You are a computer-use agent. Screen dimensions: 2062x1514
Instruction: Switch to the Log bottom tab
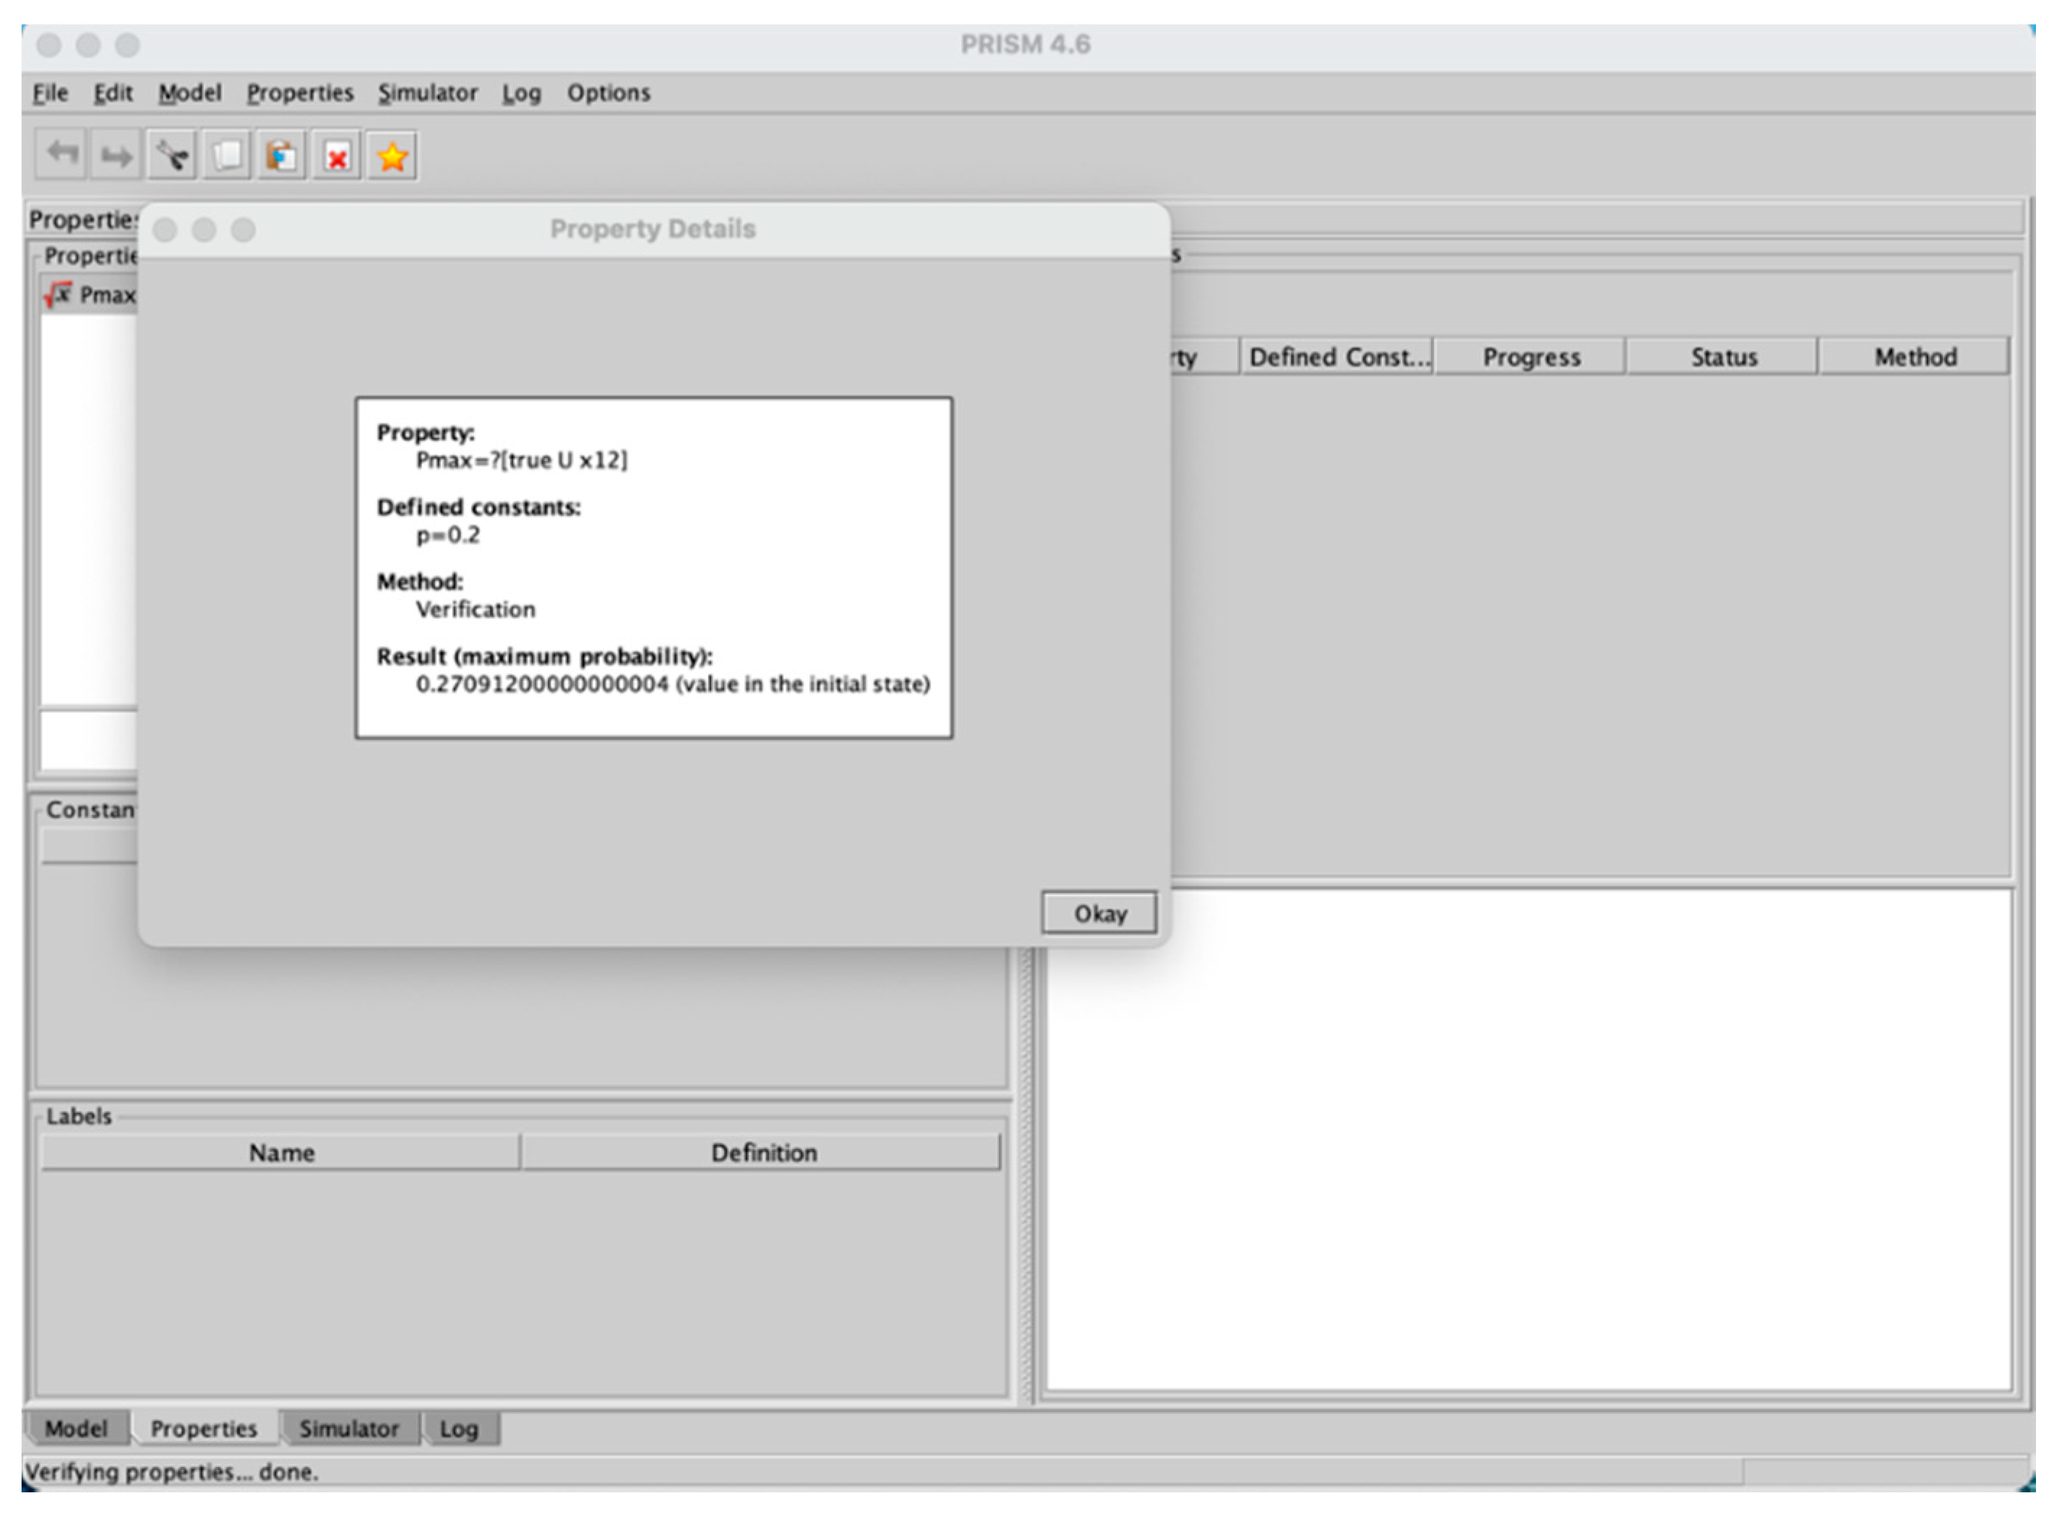459,1429
